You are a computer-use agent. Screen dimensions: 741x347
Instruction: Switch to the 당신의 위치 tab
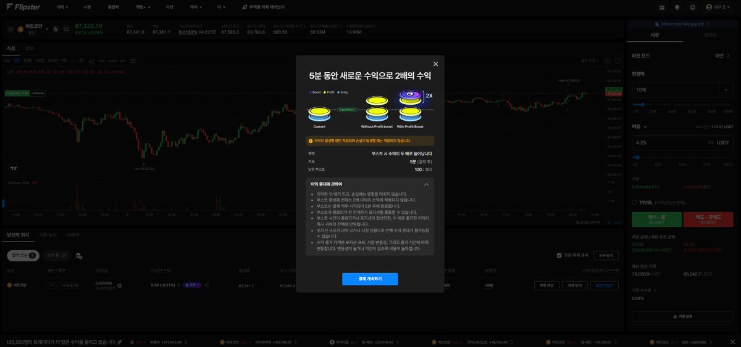coord(17,235)
